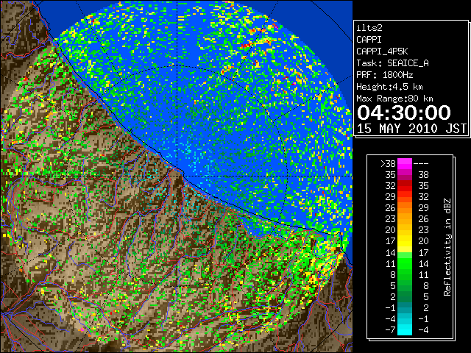Select the "---" legend upper bound label
471x353 pixels.
point(421,164)
